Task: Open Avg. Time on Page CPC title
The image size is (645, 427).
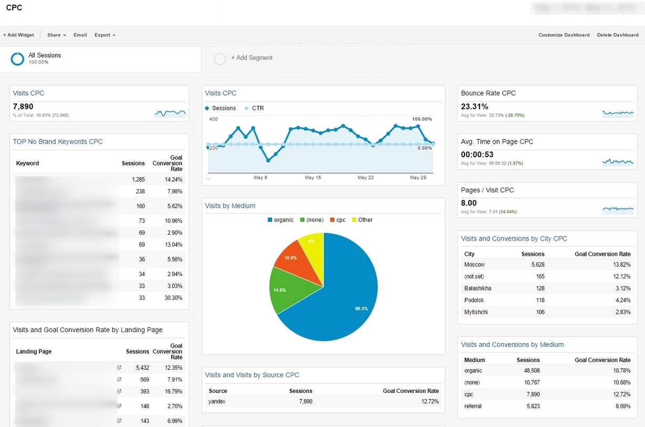Action: pos(497,141)
